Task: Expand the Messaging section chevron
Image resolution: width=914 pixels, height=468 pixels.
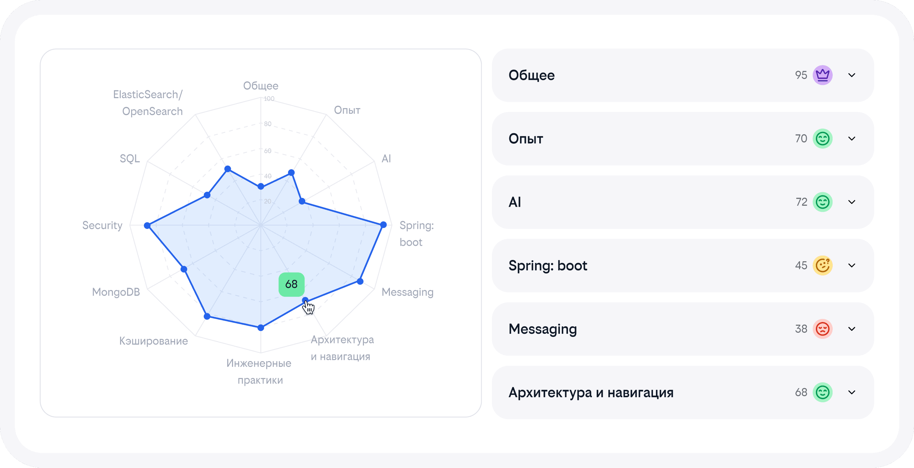Action: [x=852, y=329]
